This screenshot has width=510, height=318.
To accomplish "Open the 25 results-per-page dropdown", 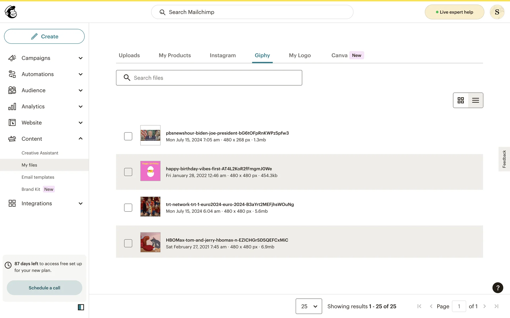I will click(309, 306).
